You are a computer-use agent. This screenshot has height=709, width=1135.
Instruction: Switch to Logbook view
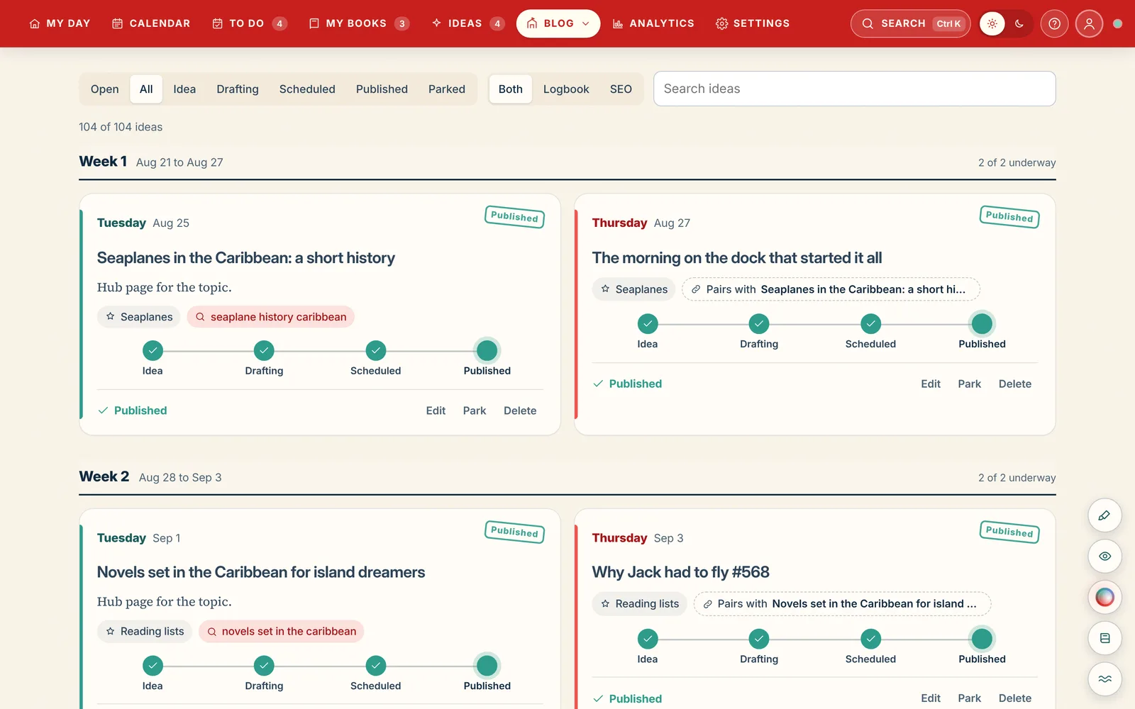tap(566, 89)
